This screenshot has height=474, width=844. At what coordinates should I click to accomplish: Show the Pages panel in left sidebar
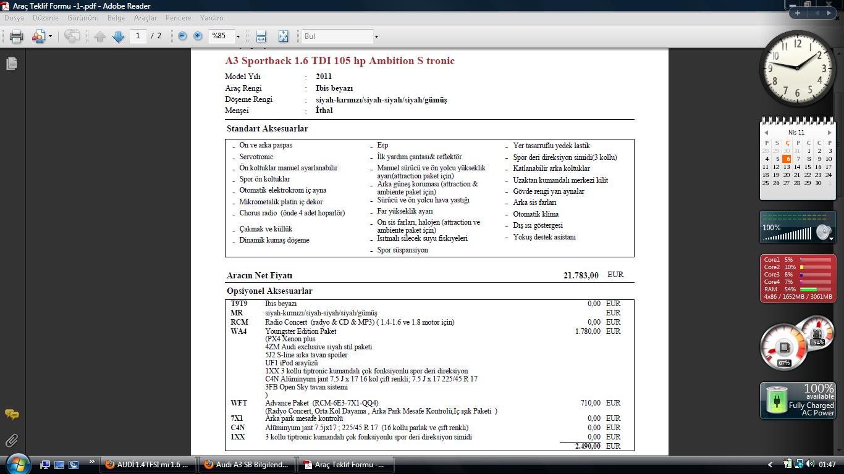(x=11, y=63)
